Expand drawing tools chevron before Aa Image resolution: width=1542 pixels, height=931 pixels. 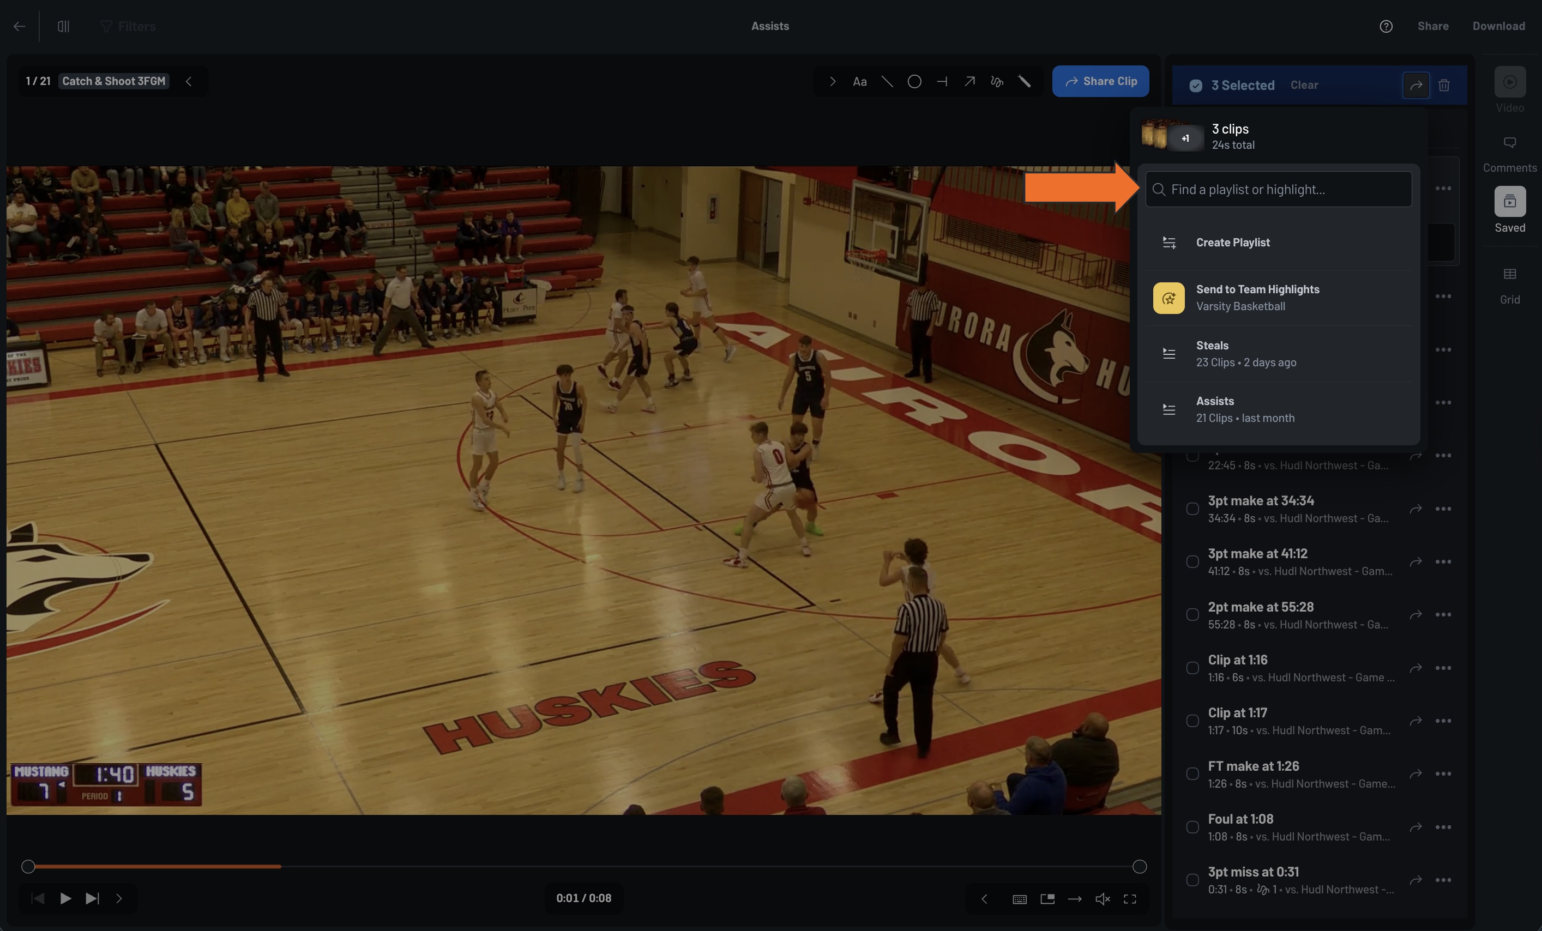(832, 81)
